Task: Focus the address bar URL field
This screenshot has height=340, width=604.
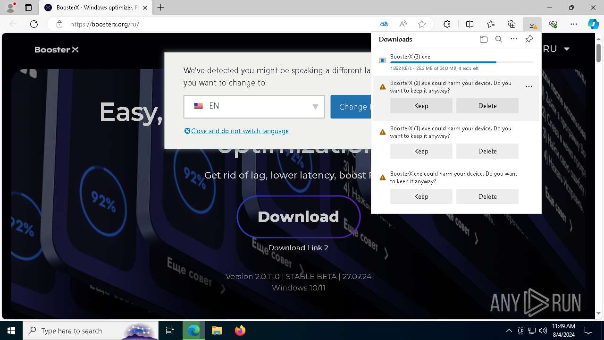Action: pyautogui.click(x=222, y=24)
